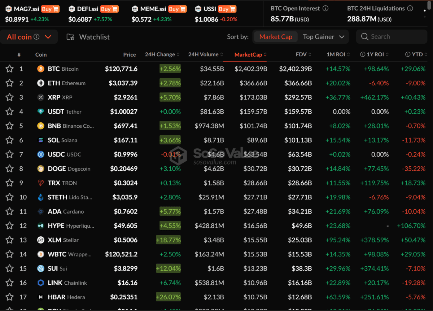This screenshot has width=433, height=311.
Task: Click the Ethereum coin logo icon
Action: [x=41, y=83]
